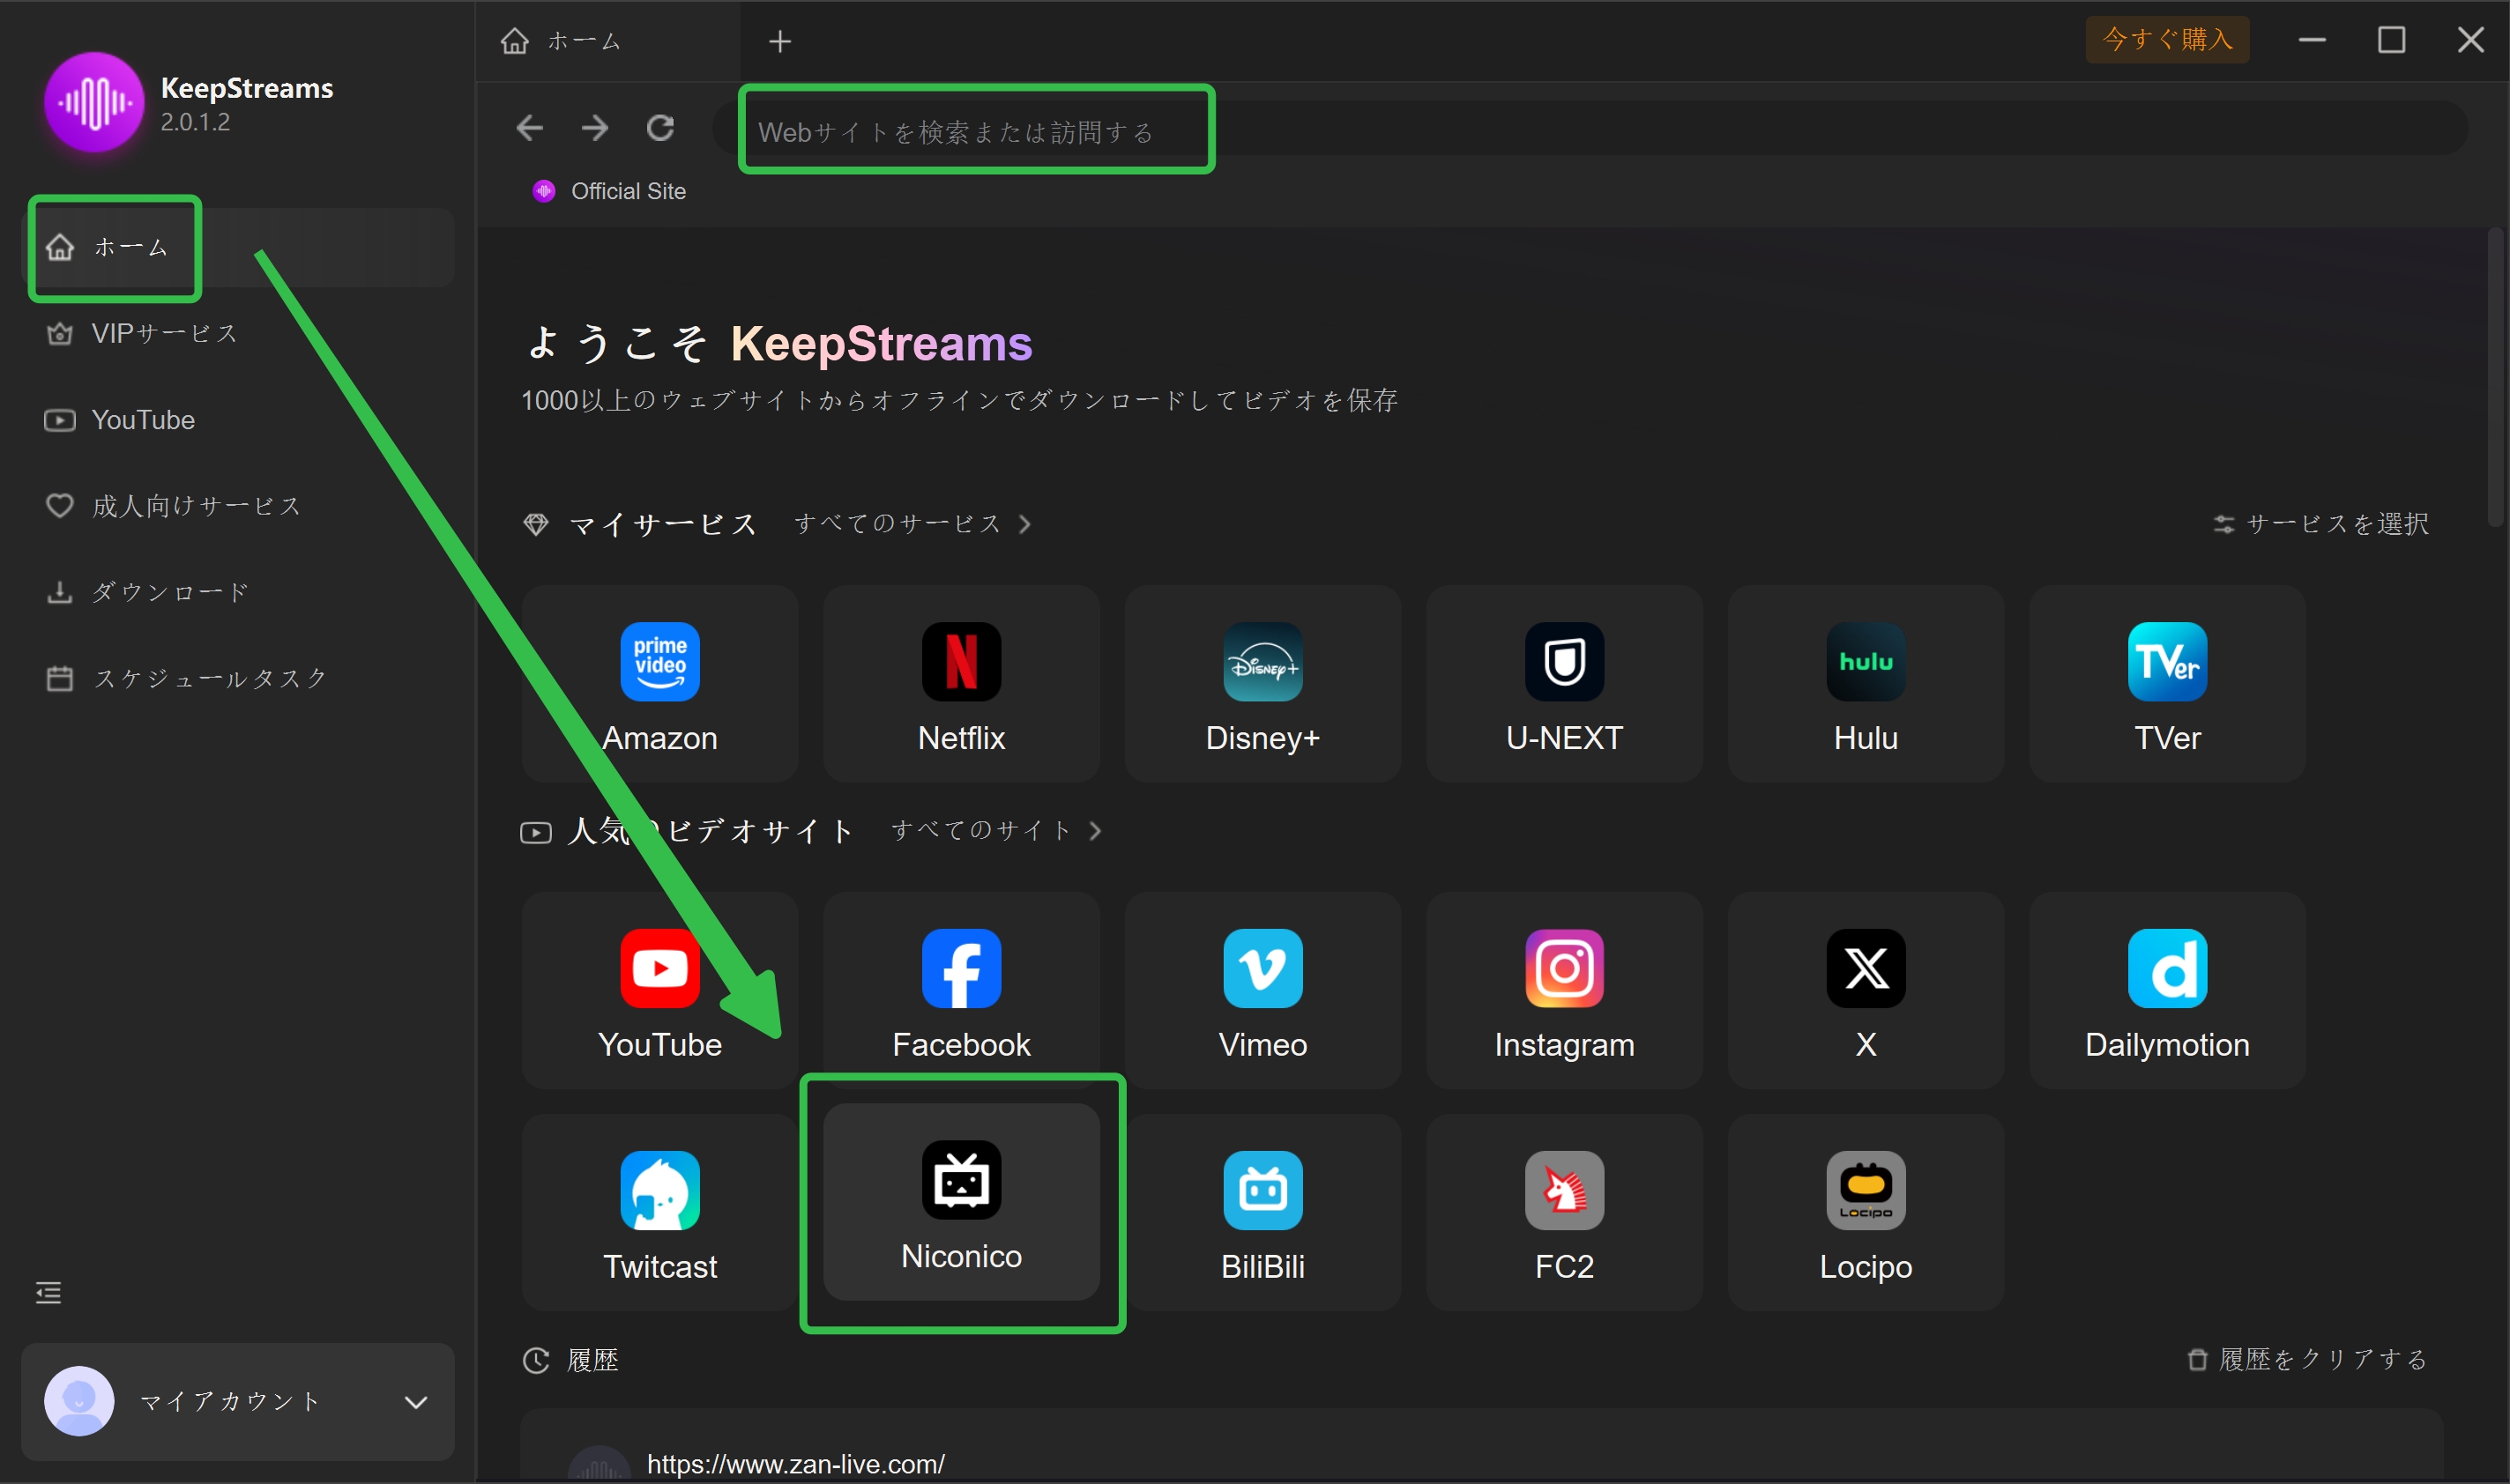Open the U-NEXT service tile
This screenshot has width=2510, height=1484.
1564,684
